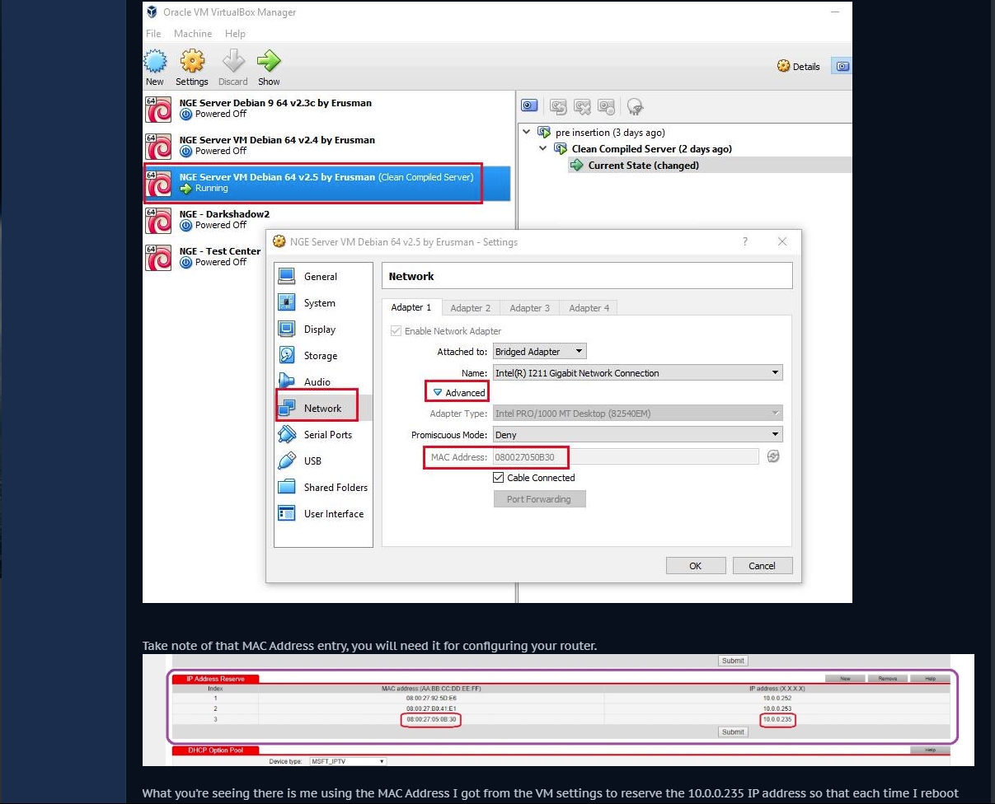Click the Show Snapshot Details icon
Image resolution: width=995 pixels, height=804 pixels.
(607, 106)
